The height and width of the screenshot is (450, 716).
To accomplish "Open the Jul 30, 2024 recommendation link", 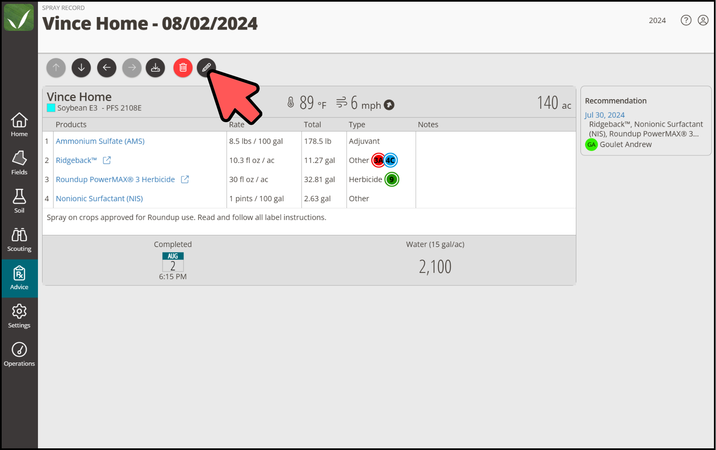I will pyautogui.click(x=605, y=115).
